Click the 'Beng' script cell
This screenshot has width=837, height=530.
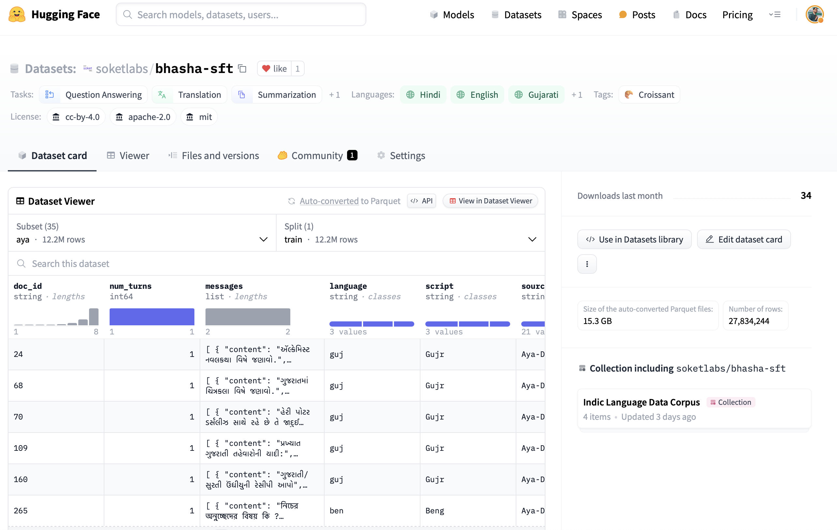click(468, 510)
